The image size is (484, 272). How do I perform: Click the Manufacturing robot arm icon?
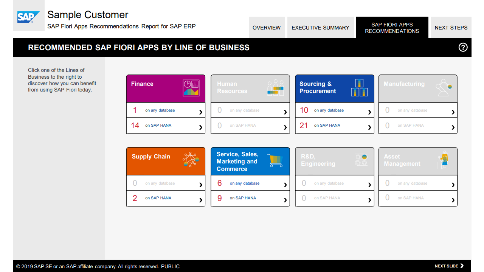tap(444, 87)
